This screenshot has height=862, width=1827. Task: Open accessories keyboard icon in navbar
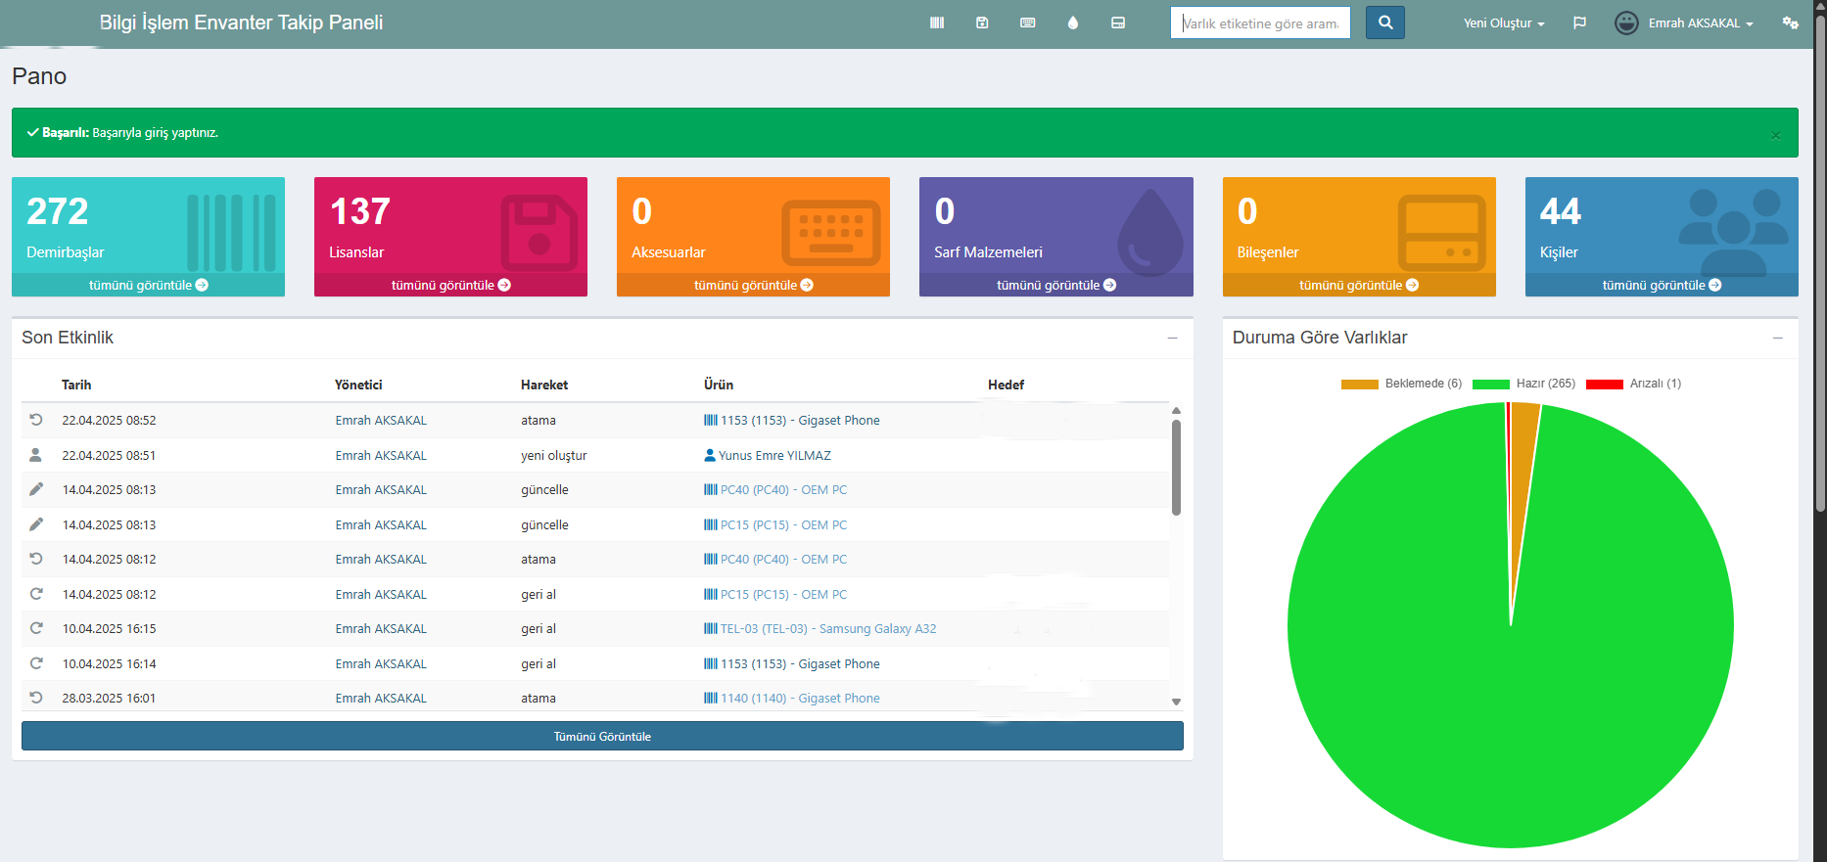(x=1027, y=23)
